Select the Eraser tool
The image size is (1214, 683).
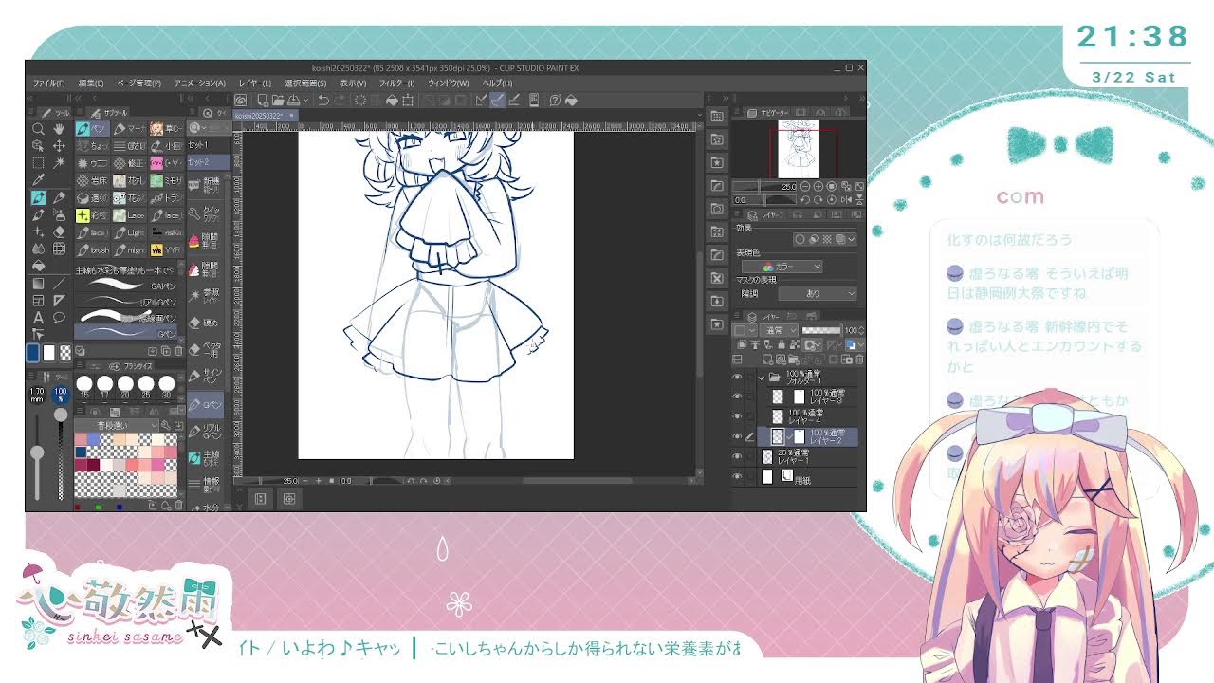pos(59,232)
